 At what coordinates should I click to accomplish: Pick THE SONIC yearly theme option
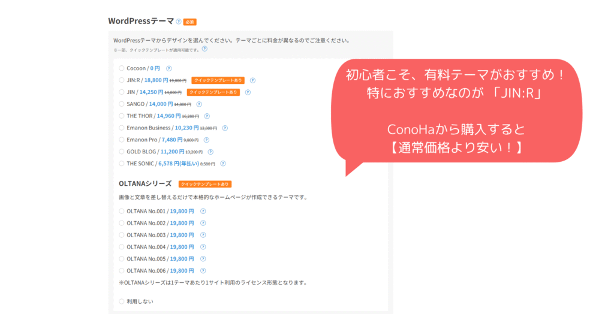pyautogui.click(x=122, y=163)
